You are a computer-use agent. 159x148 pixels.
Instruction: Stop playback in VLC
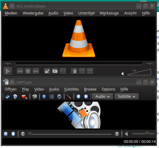click(x=28, y=71)
